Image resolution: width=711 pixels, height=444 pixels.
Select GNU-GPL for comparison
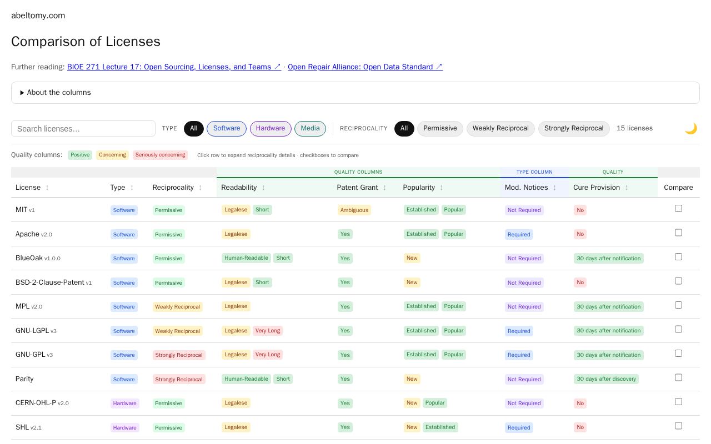pos(678,354)
